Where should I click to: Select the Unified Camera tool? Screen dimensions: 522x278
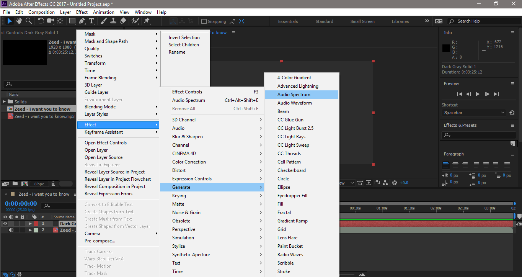[x=50, y=21]
